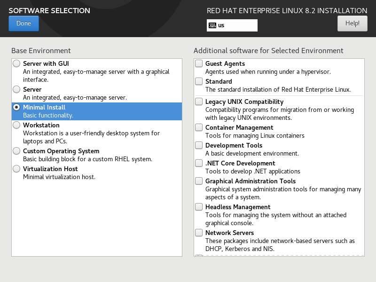Click the Minimal Install description text
Viewport: 376px width, 282px height.
[x=48, y=116]
